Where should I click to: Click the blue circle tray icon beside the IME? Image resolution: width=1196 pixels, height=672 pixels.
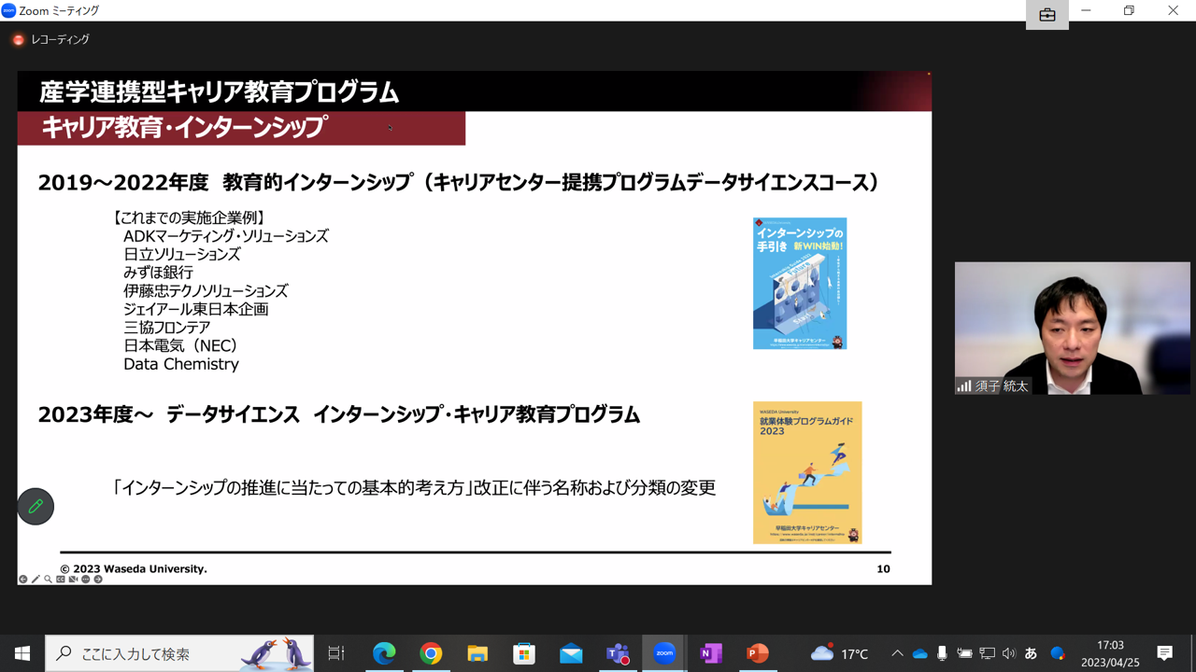(x=1058, y=653)
